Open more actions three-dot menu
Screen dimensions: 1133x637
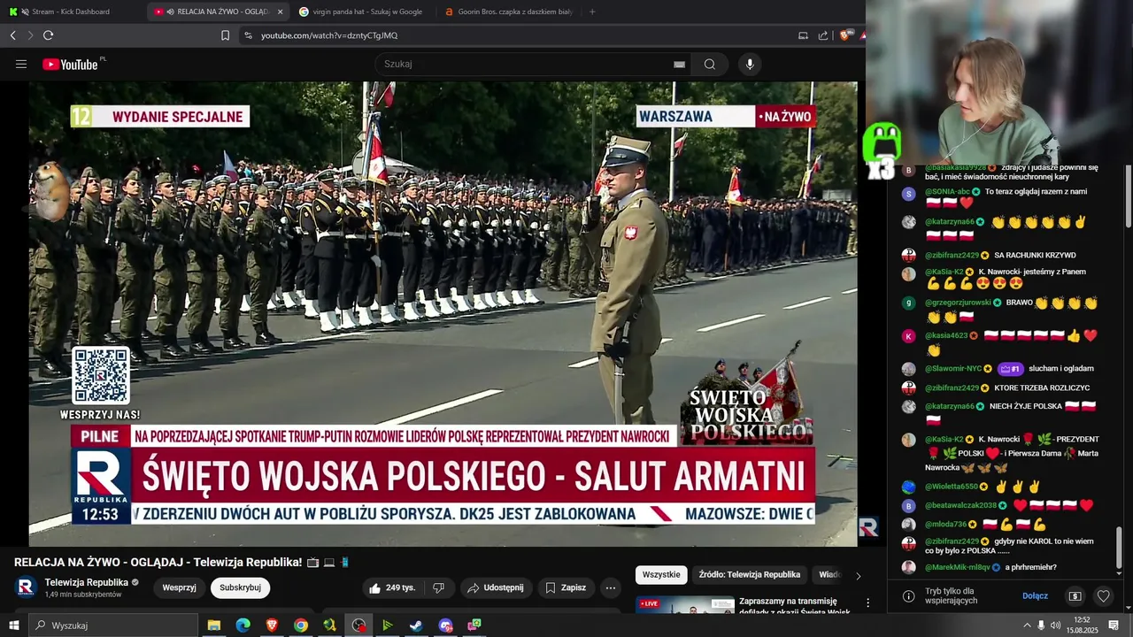[610, 587]
